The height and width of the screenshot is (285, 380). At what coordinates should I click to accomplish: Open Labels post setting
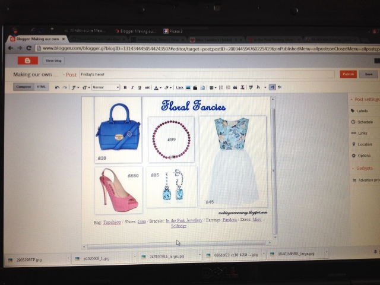(359, 111)
